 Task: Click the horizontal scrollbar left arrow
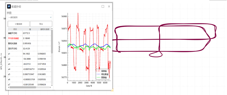(x=9, y=87)
